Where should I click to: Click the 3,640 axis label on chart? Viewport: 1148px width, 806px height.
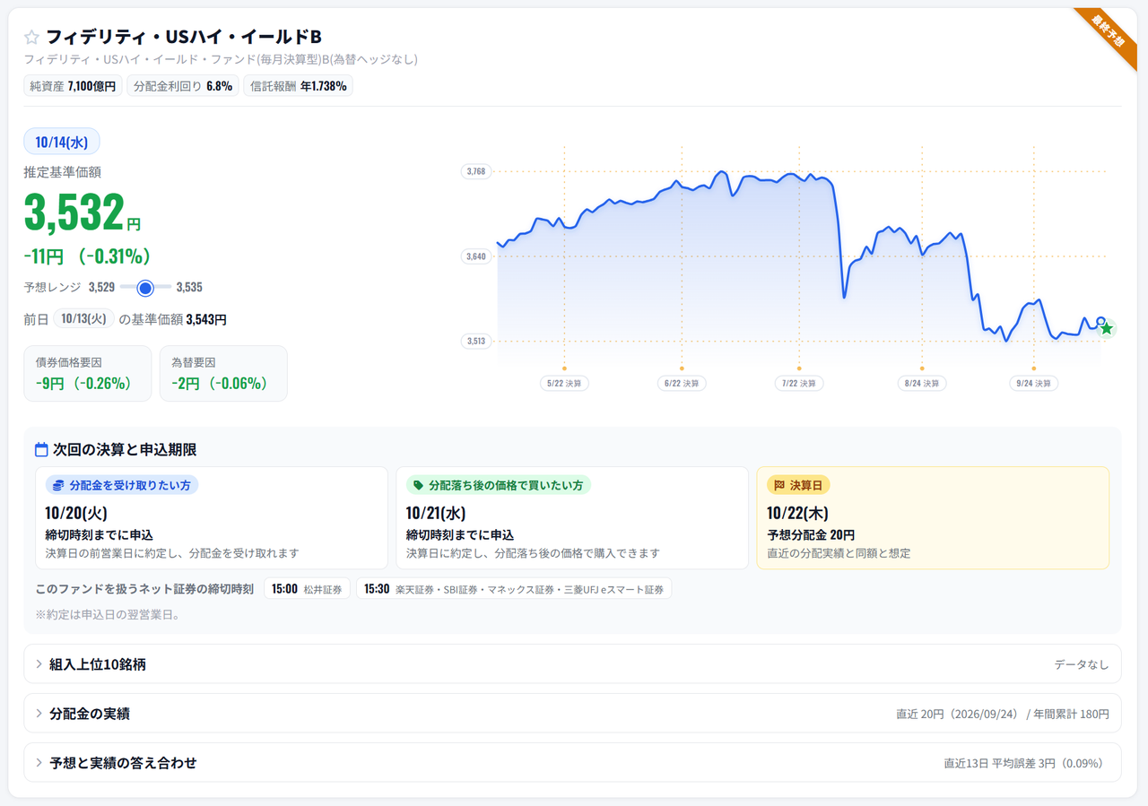click(475, 256)
